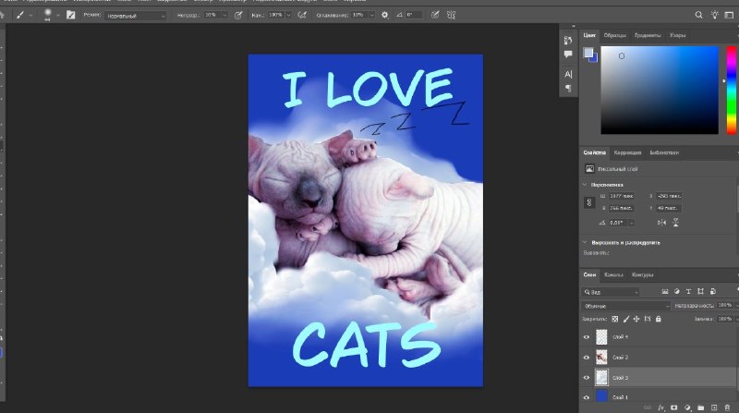Open layer blend mode dropdown Обычные
The height and width of the screenshot is (413, 739).
(x=625, y=306)
